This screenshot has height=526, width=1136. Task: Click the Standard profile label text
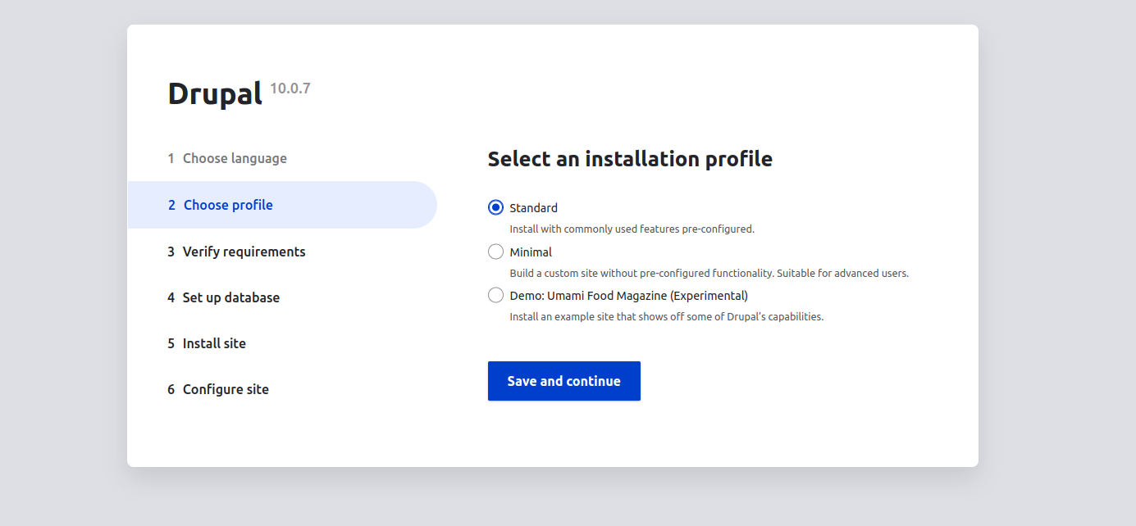tap(533, 208)
